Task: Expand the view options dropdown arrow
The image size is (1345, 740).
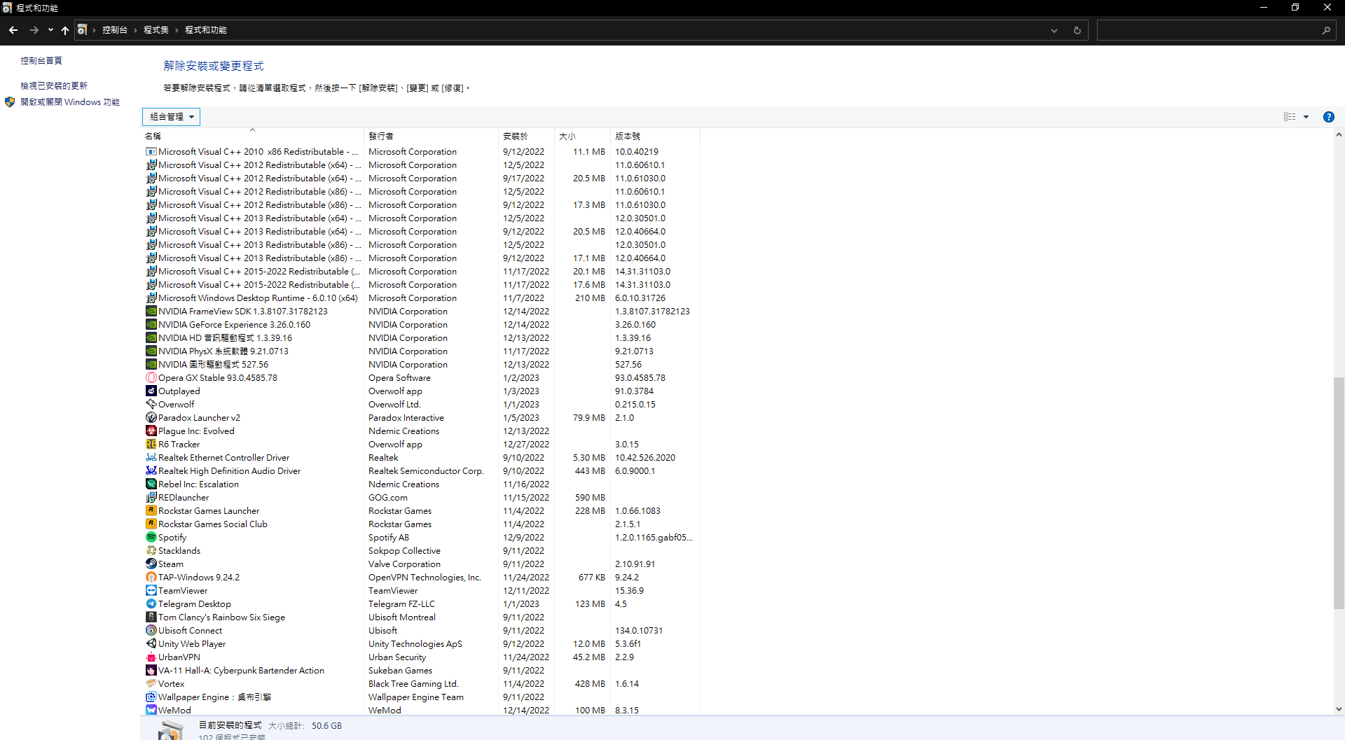Action: click(1306, 117)
